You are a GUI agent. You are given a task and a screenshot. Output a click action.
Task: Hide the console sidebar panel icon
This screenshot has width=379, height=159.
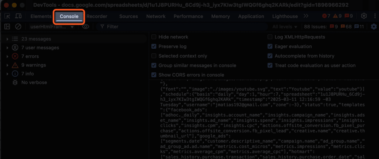tap(7, 27)
